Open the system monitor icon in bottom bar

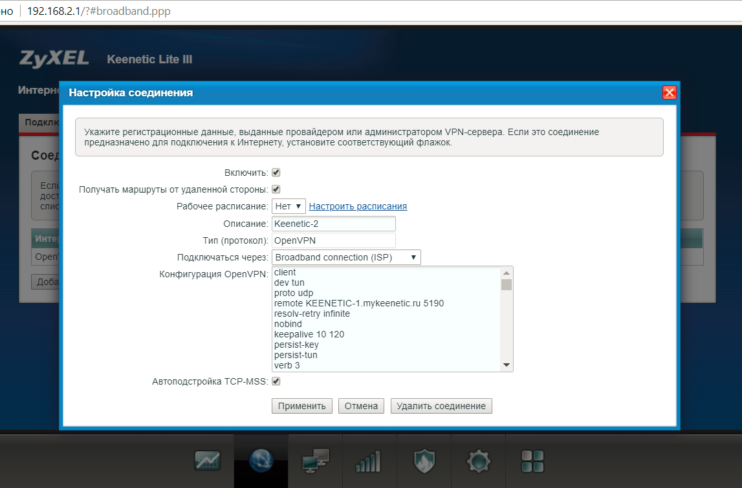208,460
